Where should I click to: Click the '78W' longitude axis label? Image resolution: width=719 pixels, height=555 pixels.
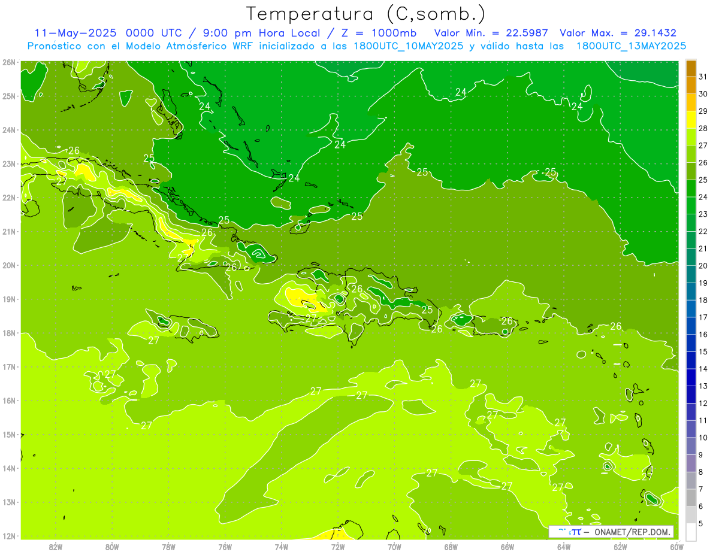click(168, 547)
